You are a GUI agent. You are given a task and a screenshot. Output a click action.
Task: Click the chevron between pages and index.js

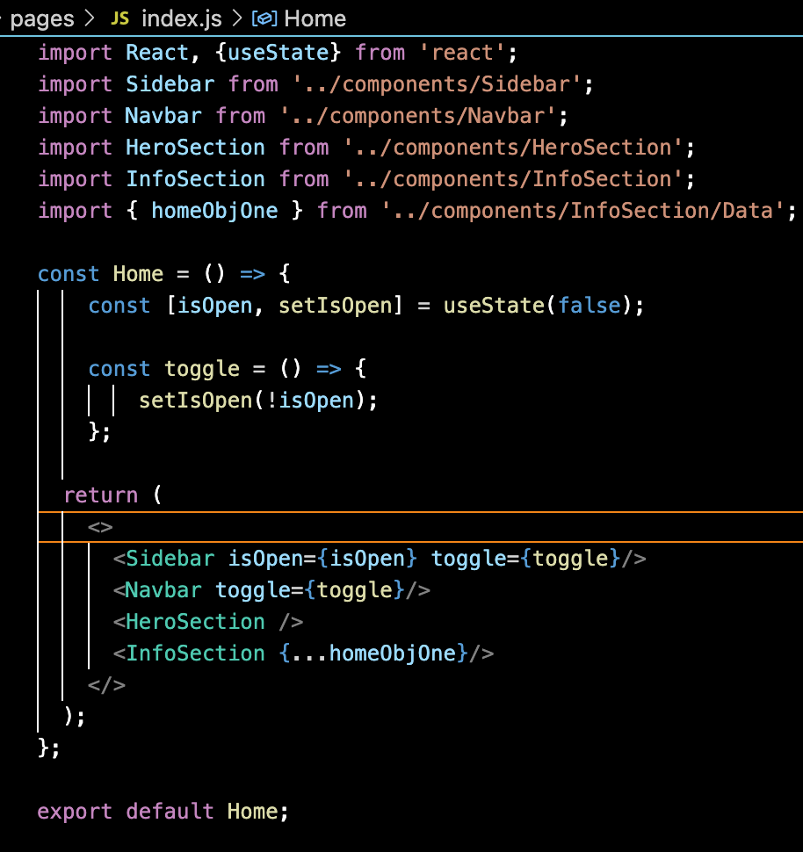[90, 19]
